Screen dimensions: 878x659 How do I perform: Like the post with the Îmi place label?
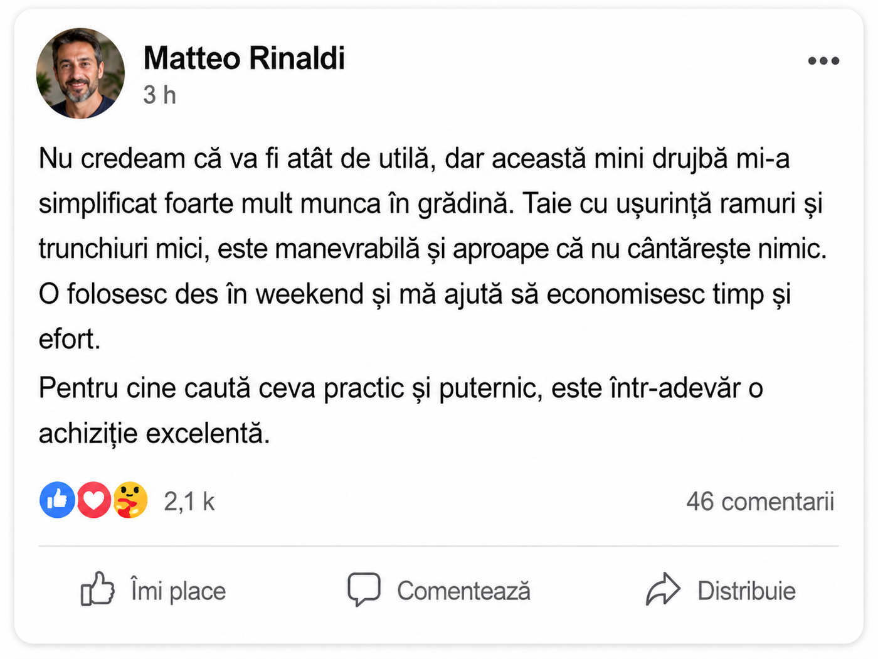pyautogui.click(x=178, y=591)
